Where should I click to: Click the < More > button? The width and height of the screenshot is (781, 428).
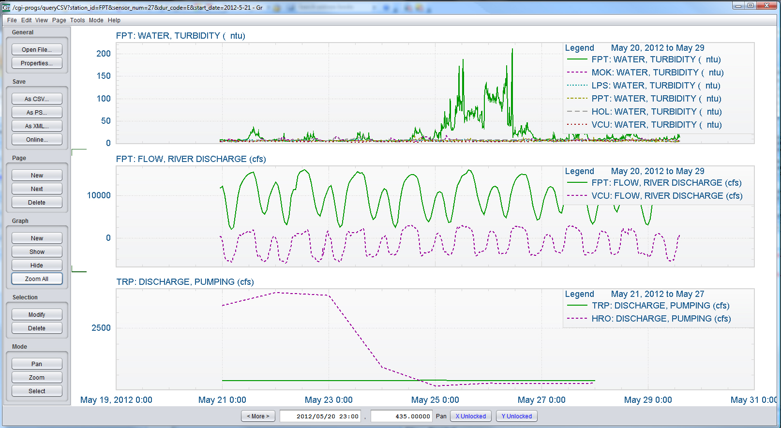(x=258, y=416)
